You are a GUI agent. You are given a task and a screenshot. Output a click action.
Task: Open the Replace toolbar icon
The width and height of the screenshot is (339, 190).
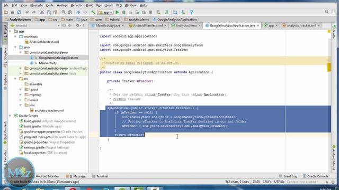coord(70,12)
